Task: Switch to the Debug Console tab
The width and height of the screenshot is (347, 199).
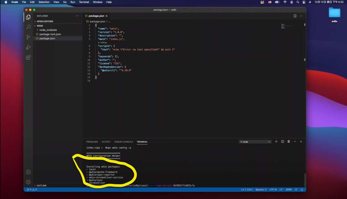Action: 124,142
